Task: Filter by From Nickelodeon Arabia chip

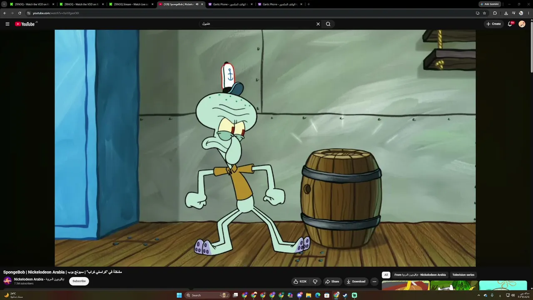Action: tap(420, 275)
